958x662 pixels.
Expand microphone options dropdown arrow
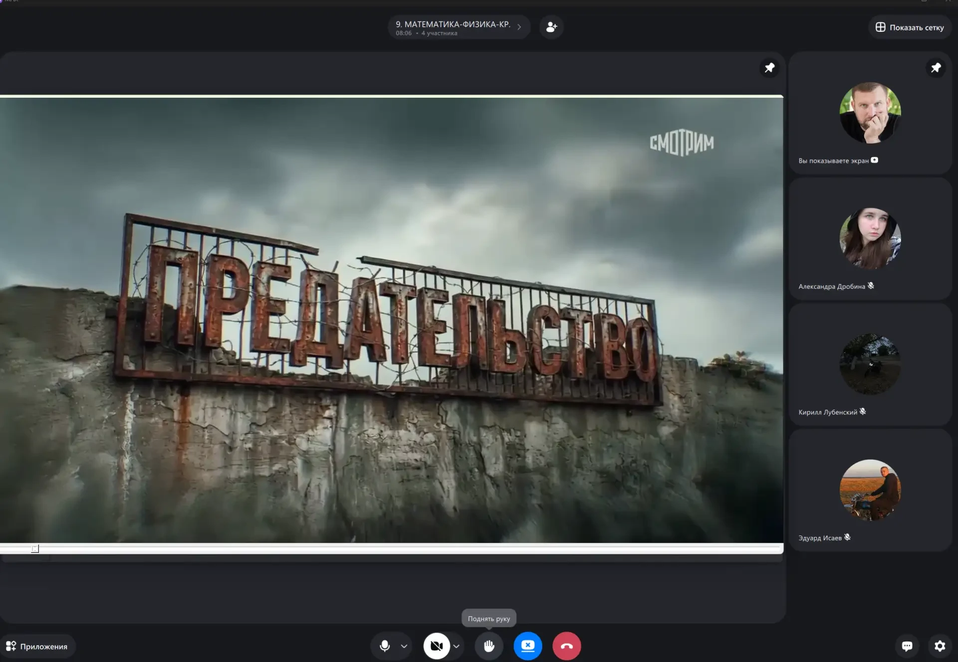coord(404,646)
